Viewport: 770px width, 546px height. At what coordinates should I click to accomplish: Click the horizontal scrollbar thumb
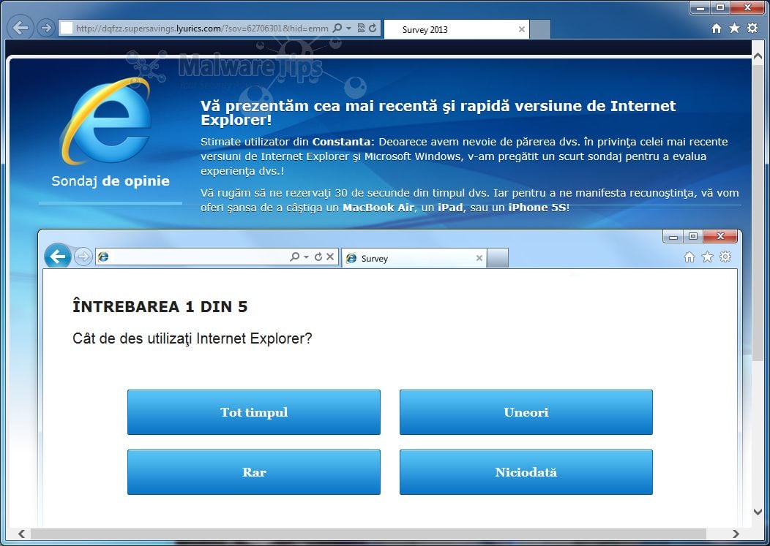[x=368, y=534]
